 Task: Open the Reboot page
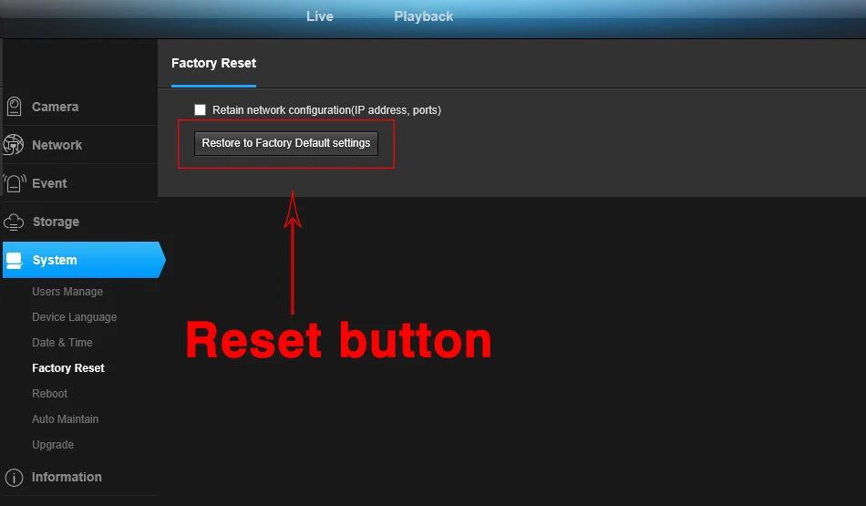coord(50,393)
